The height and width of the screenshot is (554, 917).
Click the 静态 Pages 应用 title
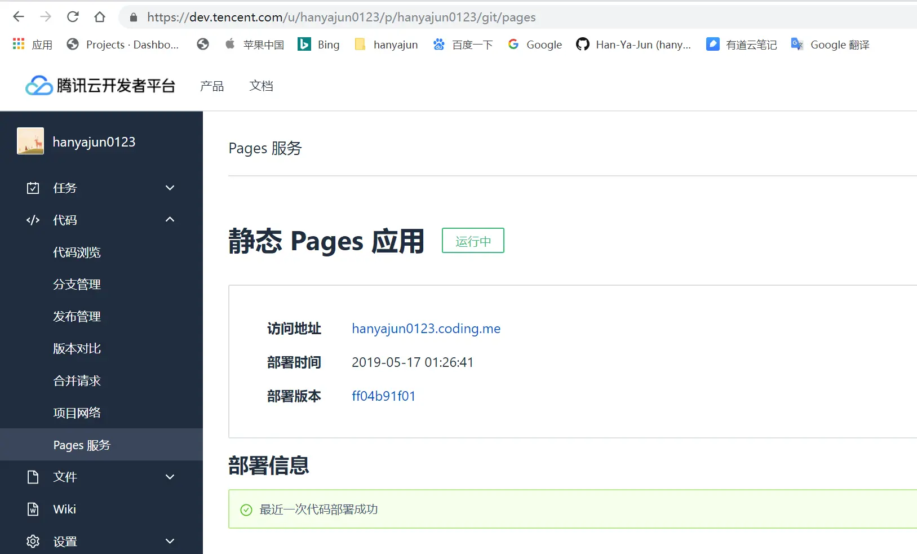click(x=326, y=241)
